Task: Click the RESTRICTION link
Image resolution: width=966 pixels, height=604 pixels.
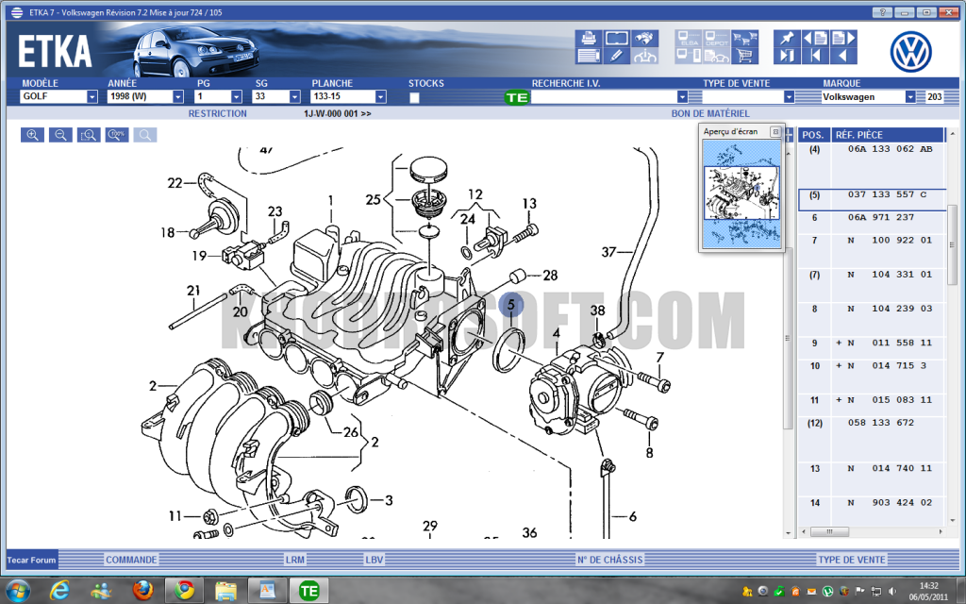Action: pos(216,113)
